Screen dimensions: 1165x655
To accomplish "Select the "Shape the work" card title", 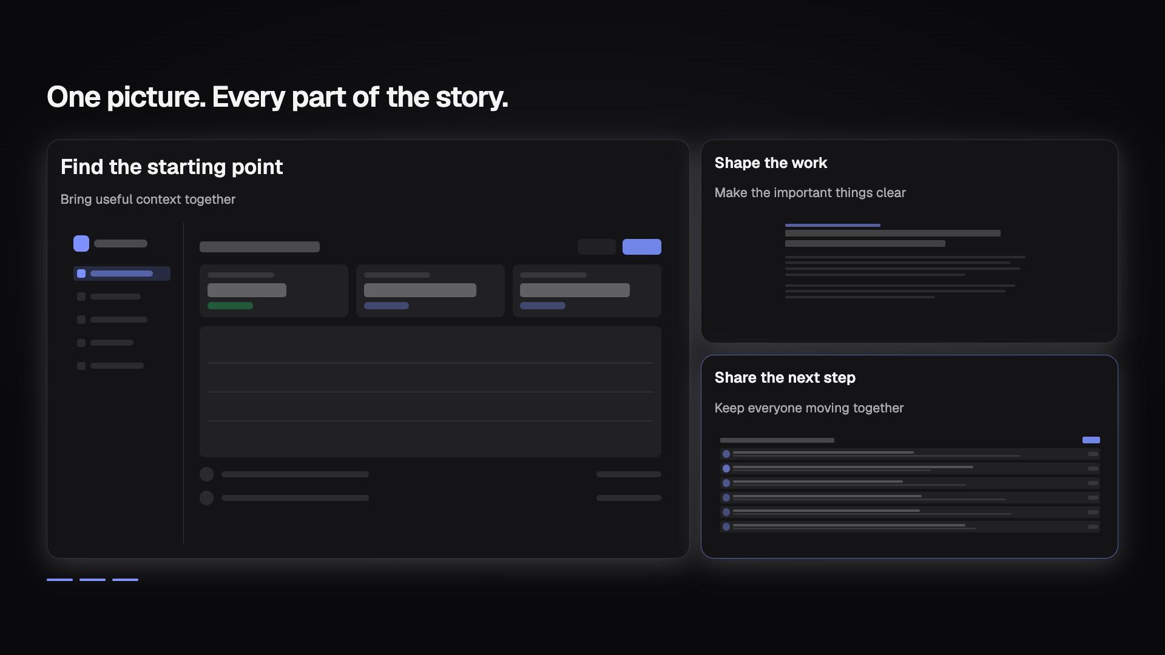I will [x=771, y=163].
